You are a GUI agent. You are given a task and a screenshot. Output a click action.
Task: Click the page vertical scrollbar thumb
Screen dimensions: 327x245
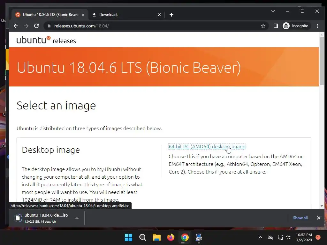(322, 61)
